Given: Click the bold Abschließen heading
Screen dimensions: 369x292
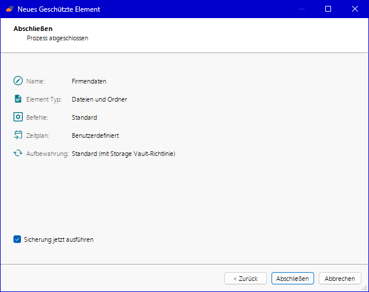Looking at the screenshot, I should pyautogui.click(x=33, y=29).
